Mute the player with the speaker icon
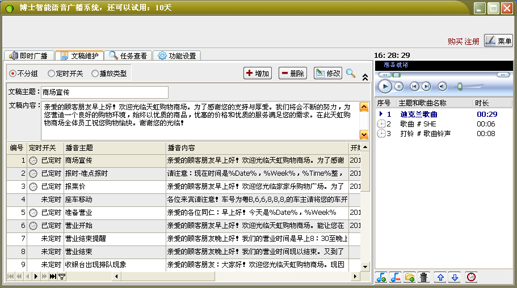517x288 pixels. (443, 86)
